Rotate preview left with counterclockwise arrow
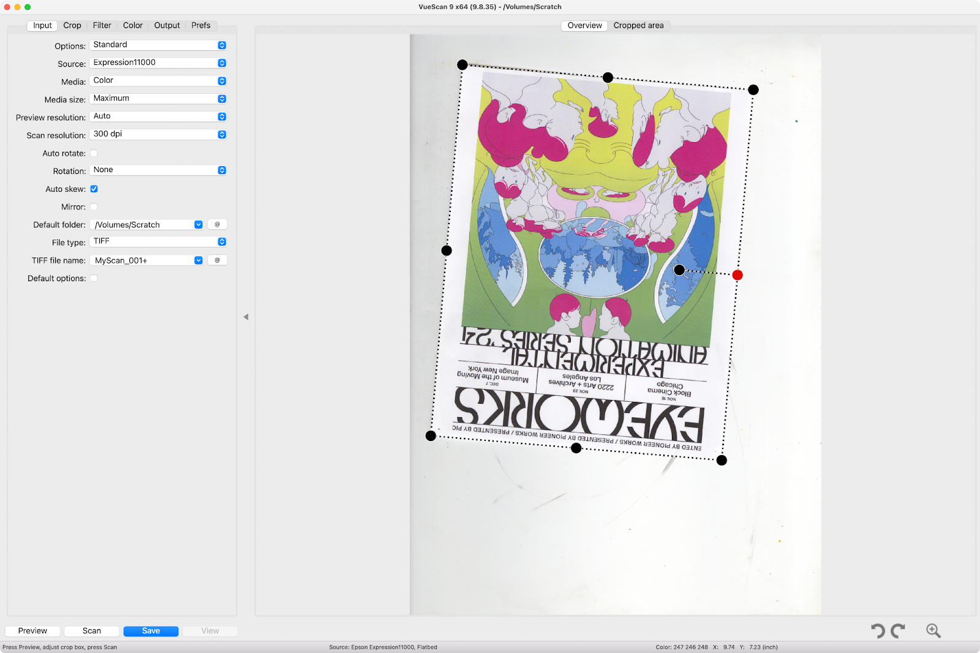 coord(878,631)
